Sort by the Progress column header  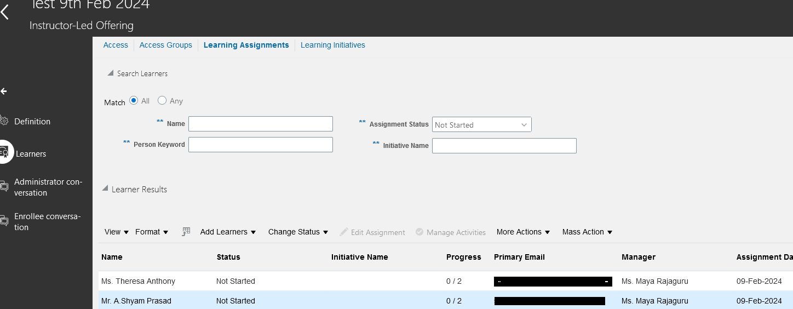tap(464, 257)
